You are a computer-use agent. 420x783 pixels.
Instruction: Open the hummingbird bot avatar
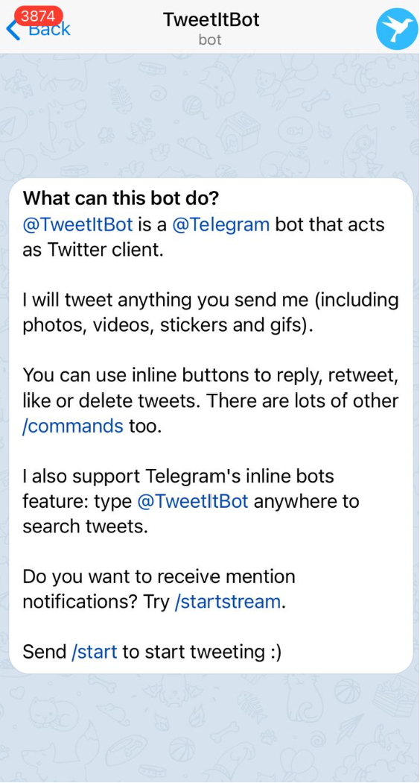[397, 28]
